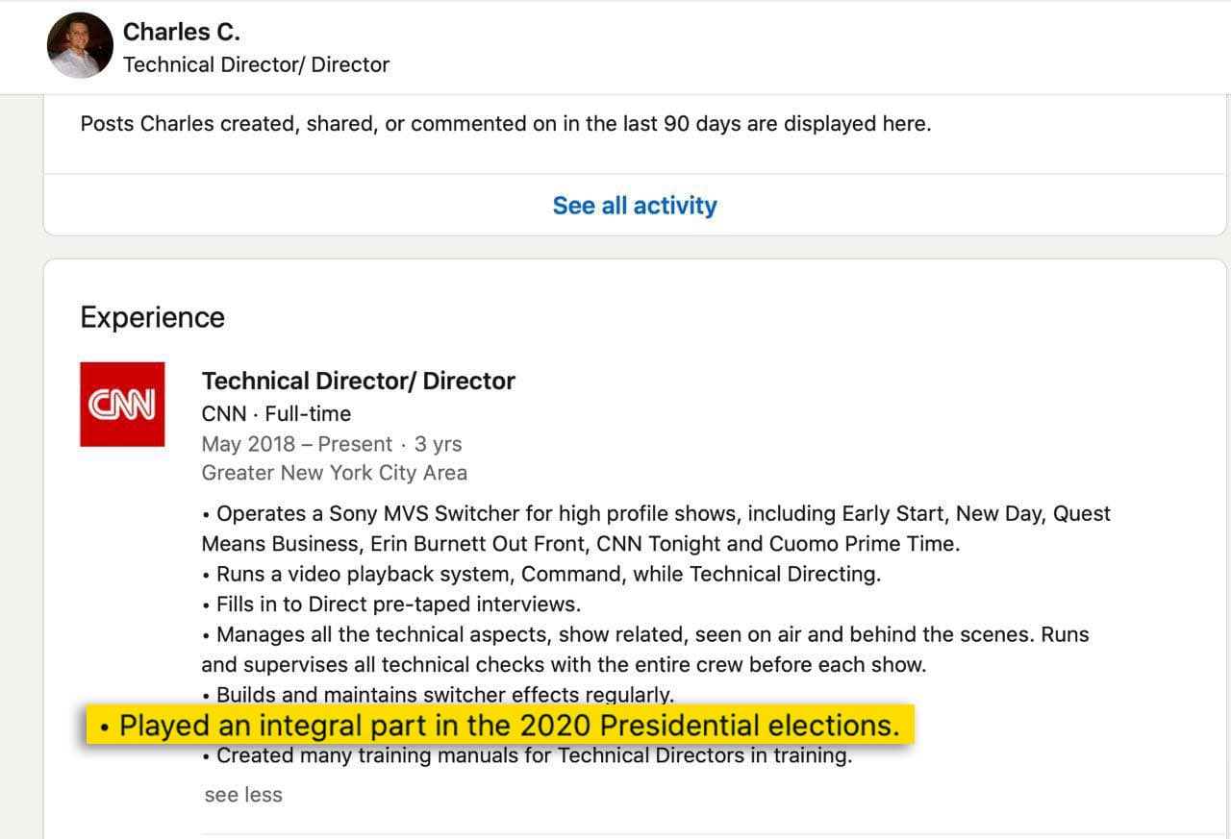
Task: Collapse the description with see less
Action: tap(243, 795)
